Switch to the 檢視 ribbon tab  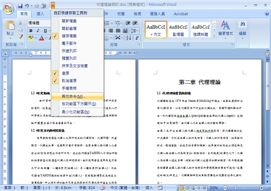pos(137,14)
